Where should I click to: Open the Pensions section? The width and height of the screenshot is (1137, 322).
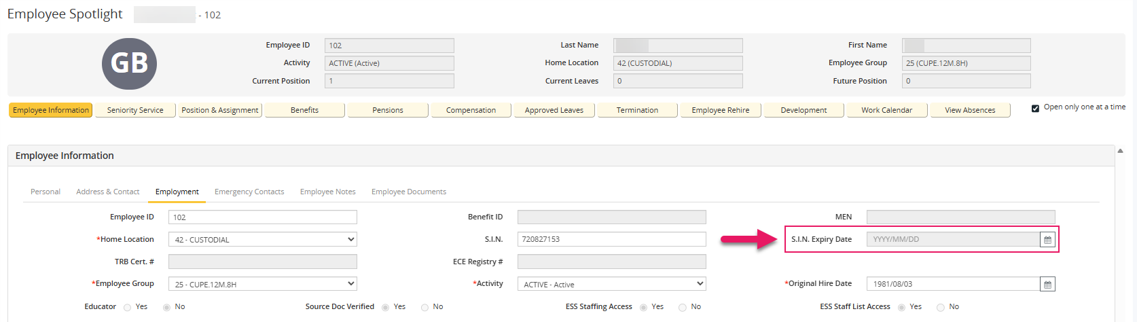click(388, 110)
